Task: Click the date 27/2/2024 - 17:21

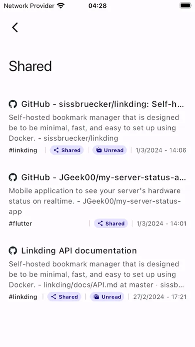Action: (x=160, y=297)
